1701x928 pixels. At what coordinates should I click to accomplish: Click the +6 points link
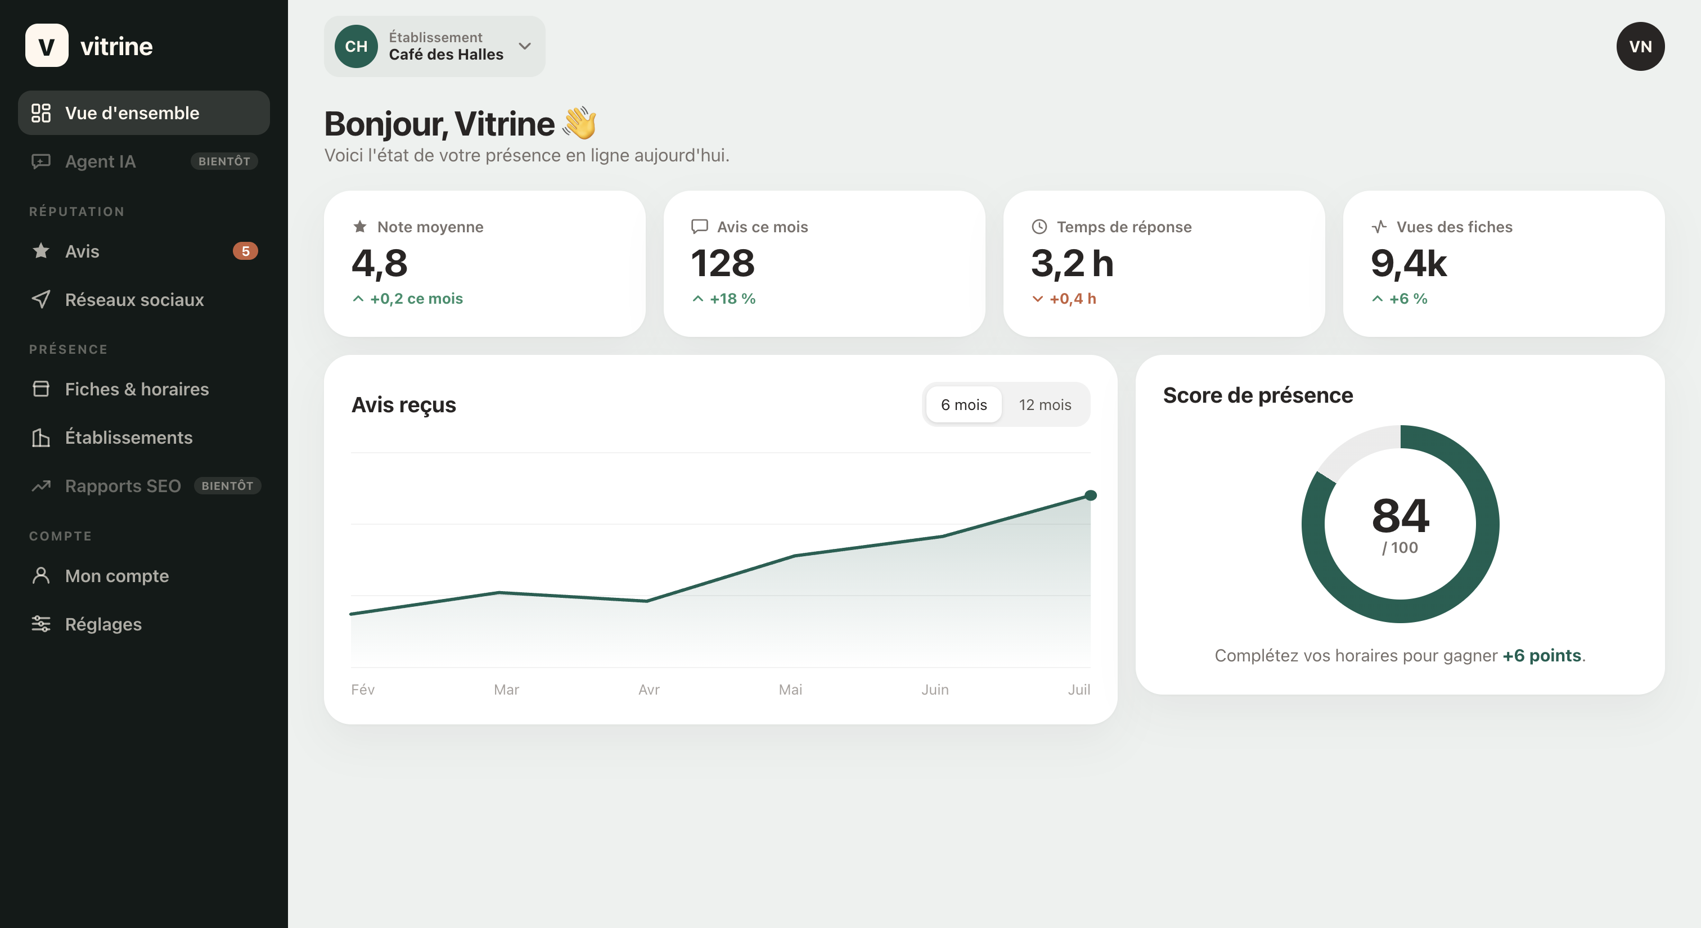[1542, 655]
